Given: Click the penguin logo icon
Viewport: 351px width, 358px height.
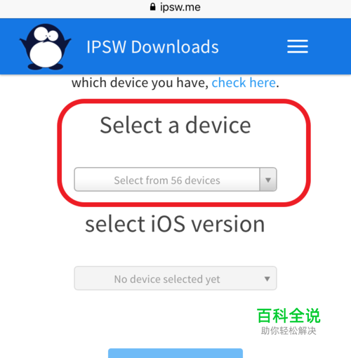Looking at the screenshot, I should (x=46, y=47).
